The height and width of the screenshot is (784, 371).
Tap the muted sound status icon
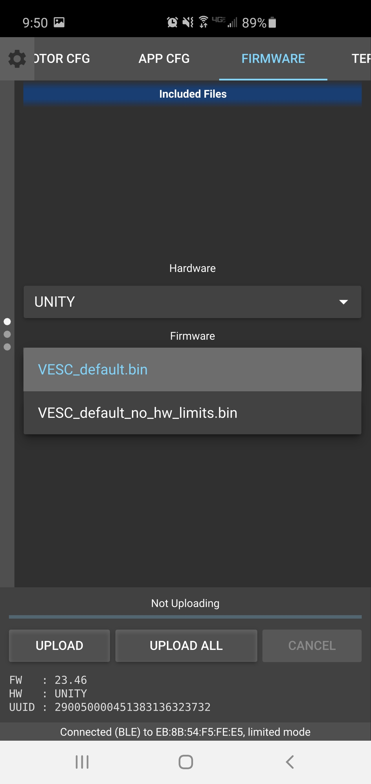(x=188, y=22)
